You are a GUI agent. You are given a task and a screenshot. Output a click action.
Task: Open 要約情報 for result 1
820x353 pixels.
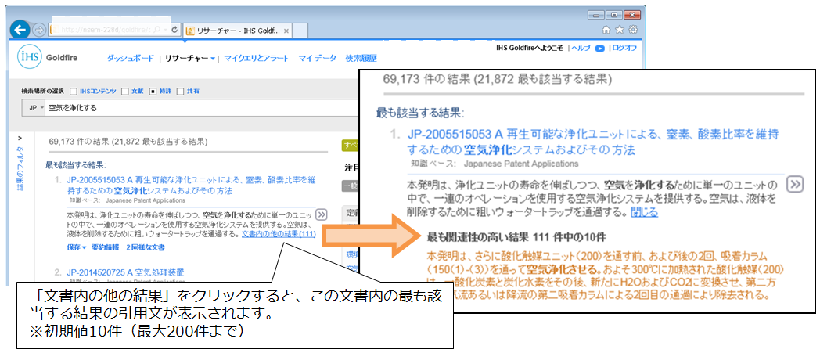pyautogui.click(x=106, y=247)
